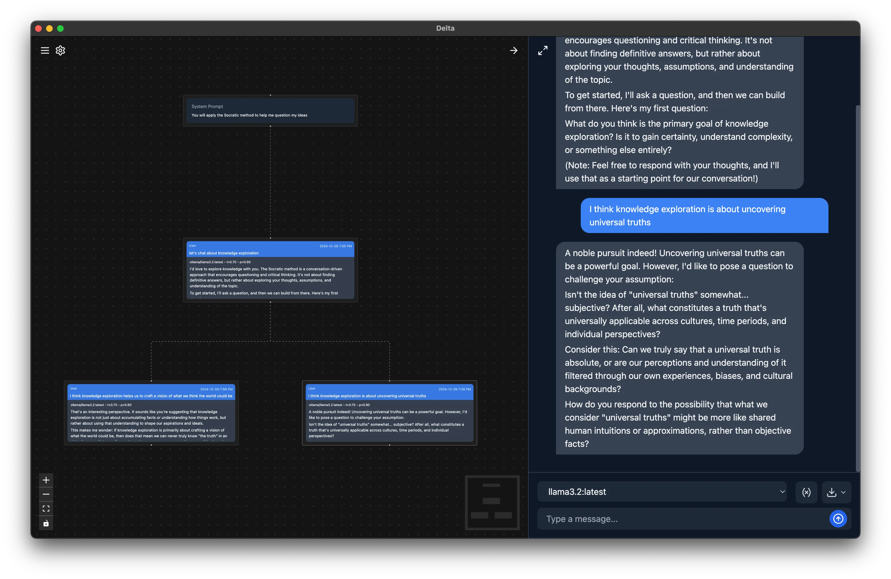Screen dimensions: 891x579
Task: Zoom into the canvas with the plus icon
Action: (x=46, y=480)
